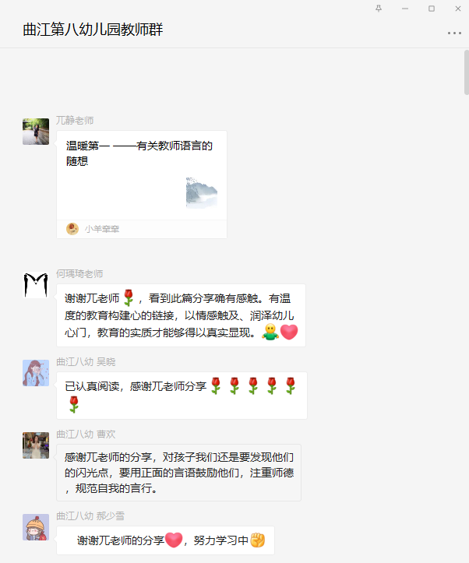Open 吴晓's cartoon girl avatar
Image resolution: width=469 pixels, height=563 pixels.
tap(36, 373)
